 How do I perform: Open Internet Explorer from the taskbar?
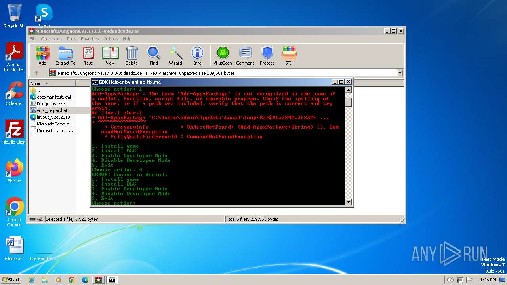32,280
